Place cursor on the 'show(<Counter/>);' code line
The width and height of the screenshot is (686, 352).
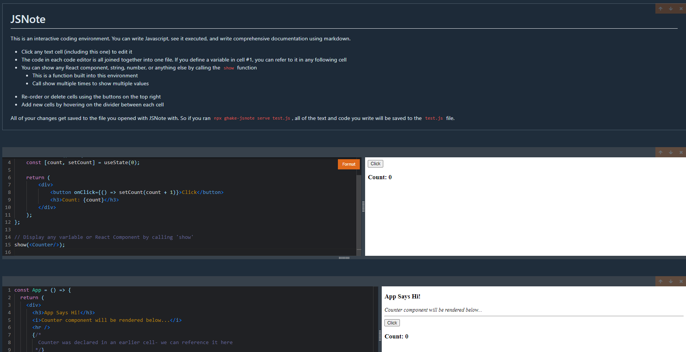click(x=40, y=245)
